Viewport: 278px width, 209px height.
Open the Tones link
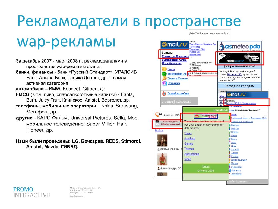point(188,133)
